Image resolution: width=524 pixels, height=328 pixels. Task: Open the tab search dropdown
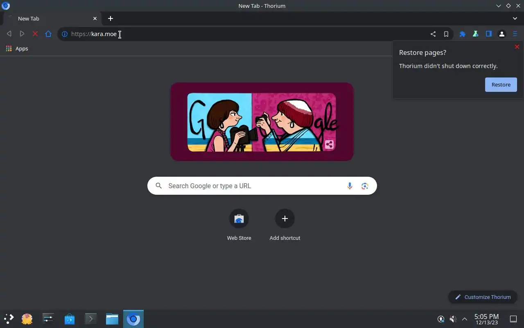point(515,18)
